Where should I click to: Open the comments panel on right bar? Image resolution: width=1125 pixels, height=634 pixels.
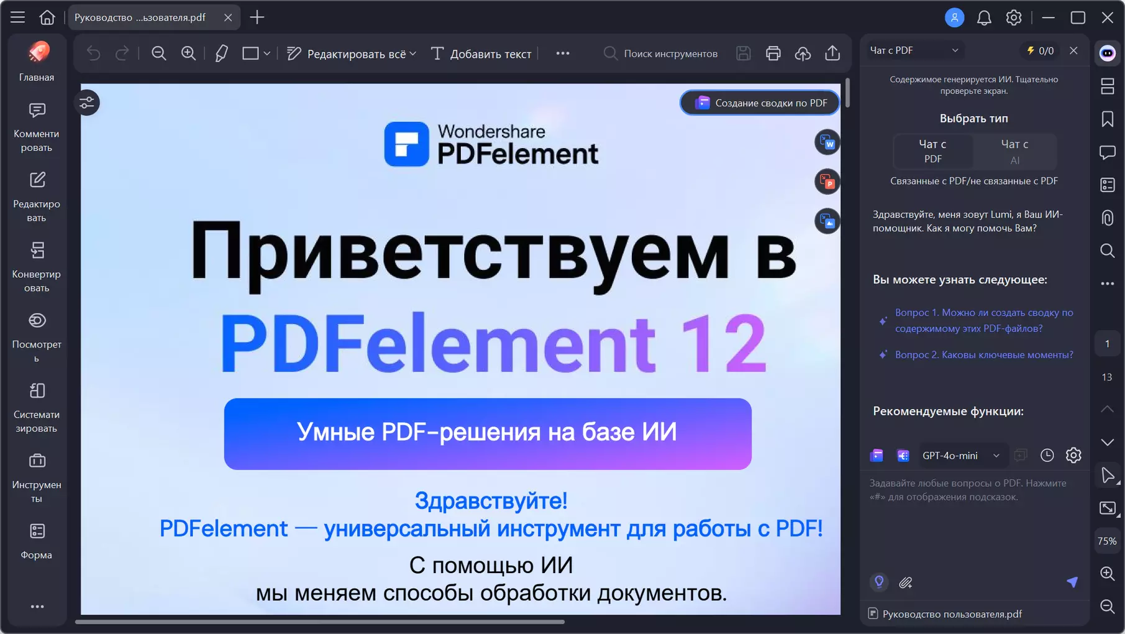pos(1108,152)
